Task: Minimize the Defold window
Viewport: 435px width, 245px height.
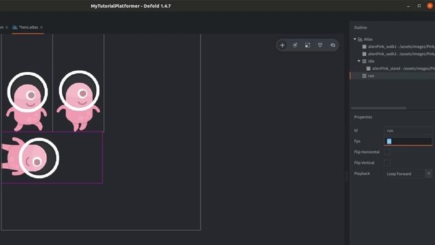Action: (408, 6)
